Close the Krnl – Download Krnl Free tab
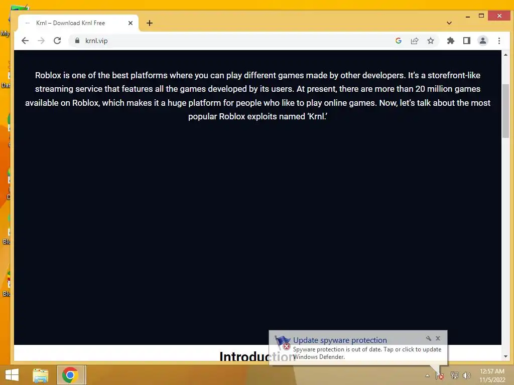The height and width of the screenshot is (385, 514). click(131, 23)
